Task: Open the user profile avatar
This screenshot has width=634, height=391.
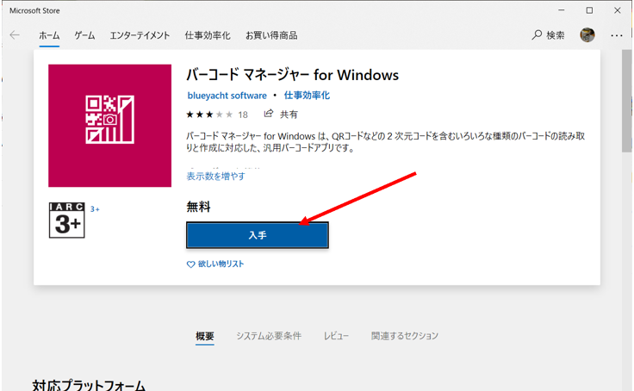Action: 587,35
